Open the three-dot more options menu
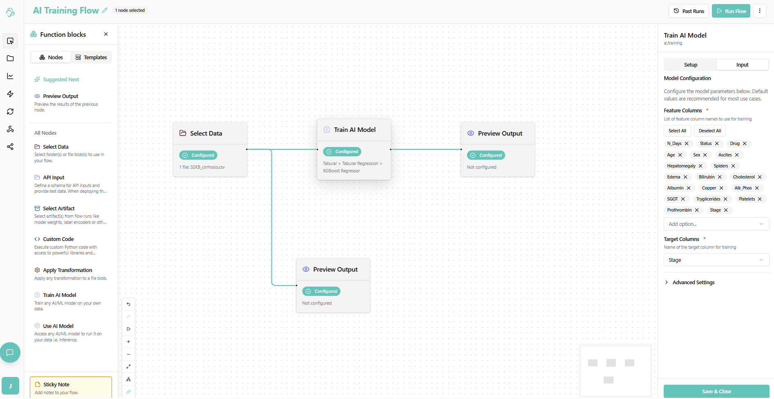 point(760,11)
